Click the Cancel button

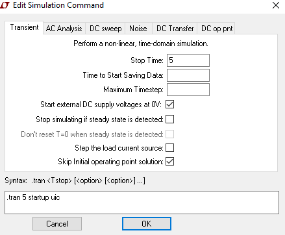click(57, 223)
